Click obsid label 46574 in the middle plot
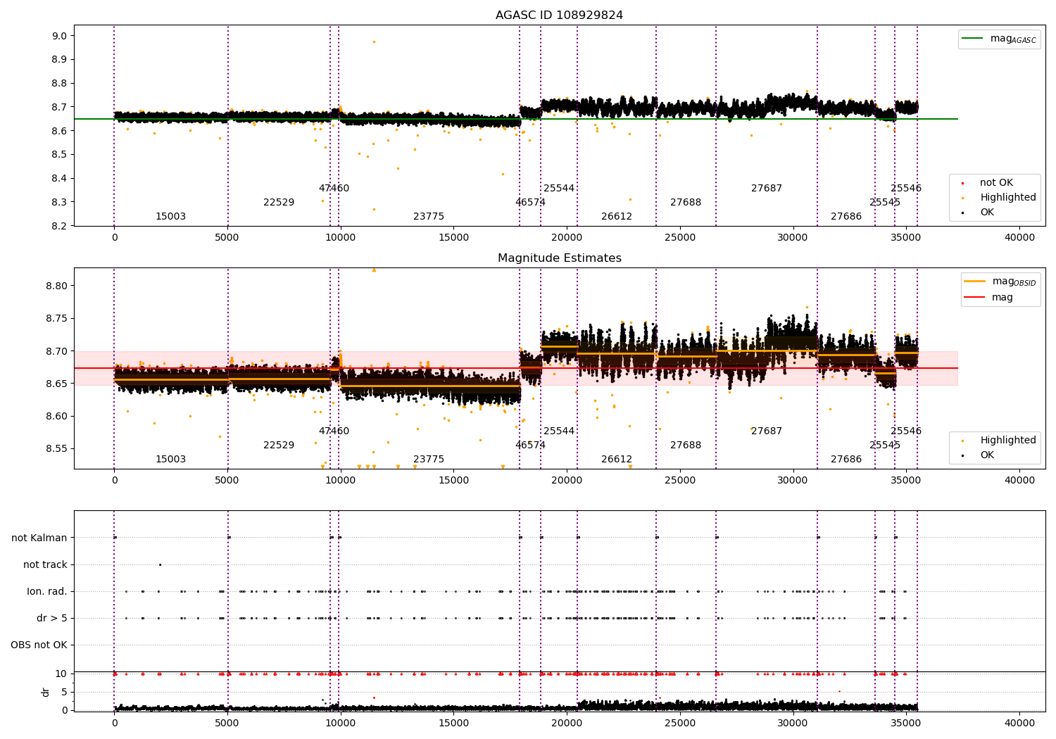1056x739 pixels. (530, 446)
